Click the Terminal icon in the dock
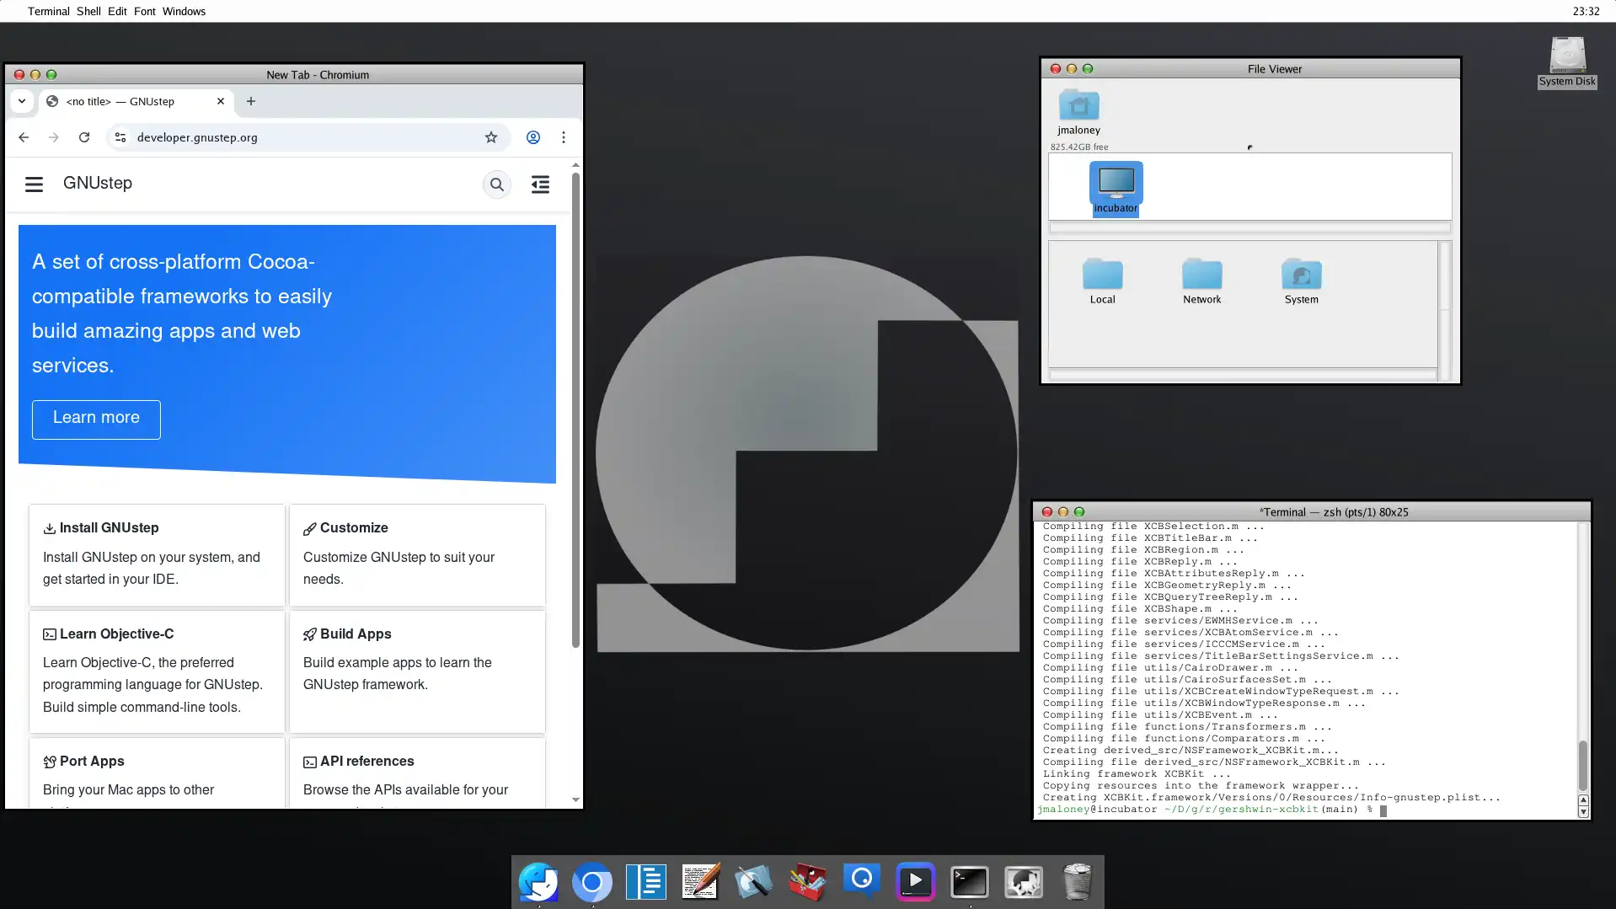 (969, 882)
